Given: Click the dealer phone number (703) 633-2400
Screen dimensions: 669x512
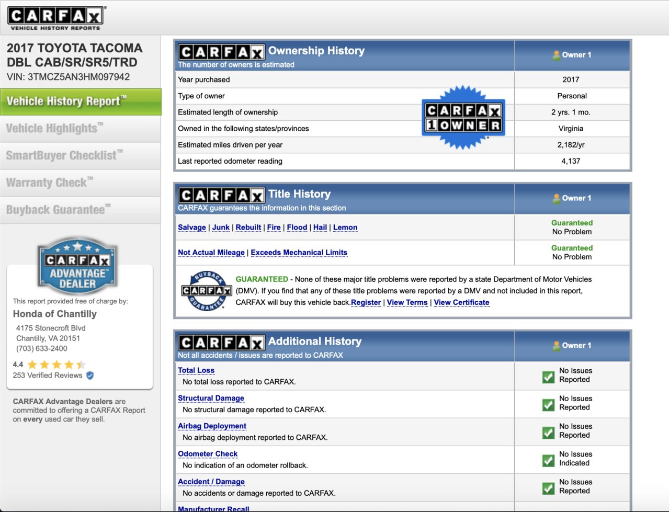Looking at the screenshot, I should coord(42,348).
